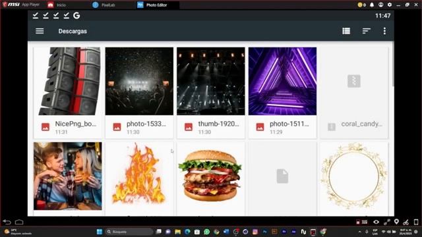Select the photo-1533 concert crowd image
This screenshot has height=237, width=422.
point(139,81)
